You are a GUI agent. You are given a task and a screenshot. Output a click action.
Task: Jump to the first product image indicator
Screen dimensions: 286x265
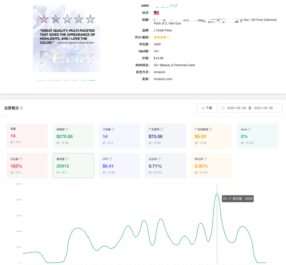click(41, 80)
